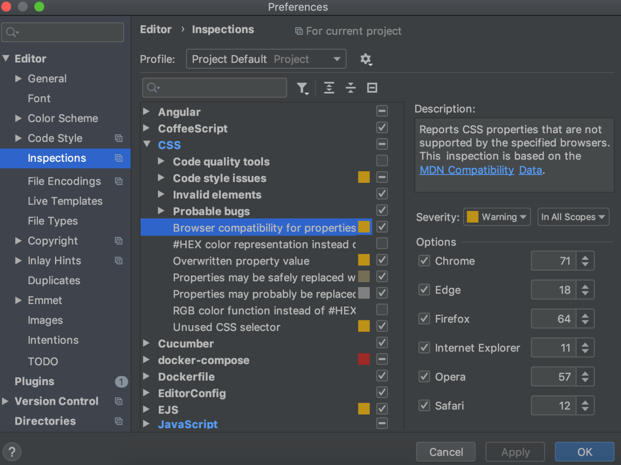Image resolution: width=621 pixels, height=465 pixels.
Task: Click the yellow severity color swatch
Action: coord(472,217)
